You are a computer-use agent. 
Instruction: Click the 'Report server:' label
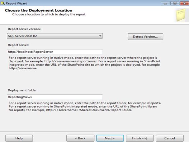pyautogui.click(x=18, y=45)
